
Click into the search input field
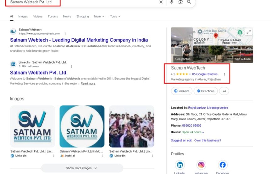pyautogui.click(x=83, y=2)
